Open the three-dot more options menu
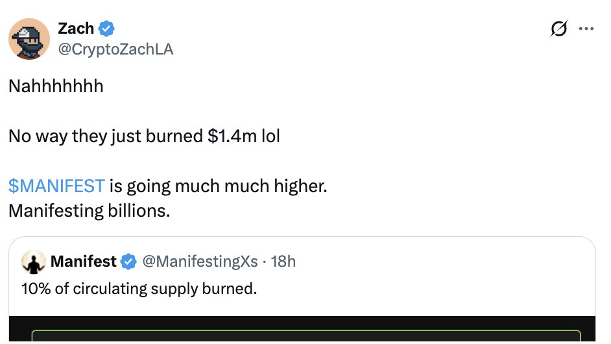Screen dimensions: 611x344 (x=586, y=29)
